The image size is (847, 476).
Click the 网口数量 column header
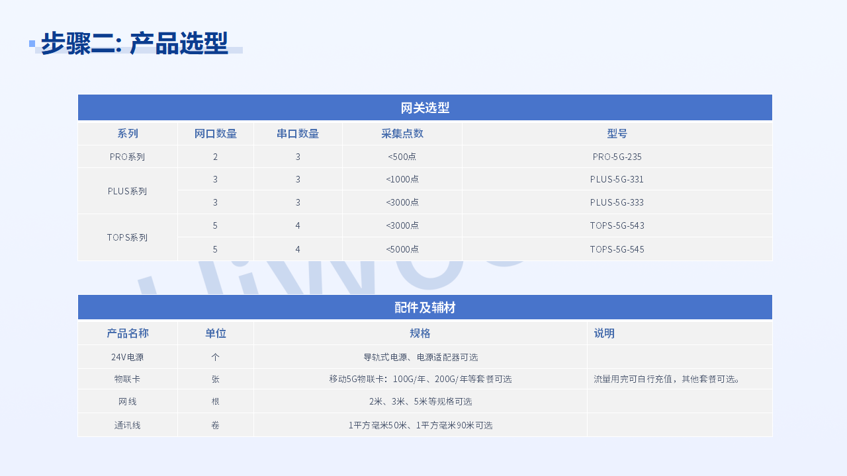216,134
